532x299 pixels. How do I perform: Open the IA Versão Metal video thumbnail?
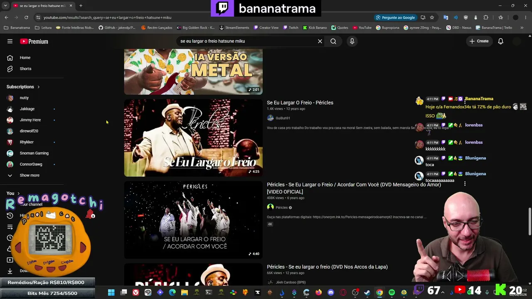[193, 71]
